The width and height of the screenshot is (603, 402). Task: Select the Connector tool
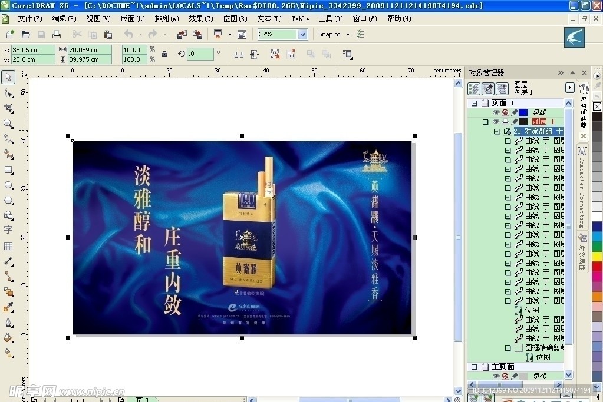point(8,277)
